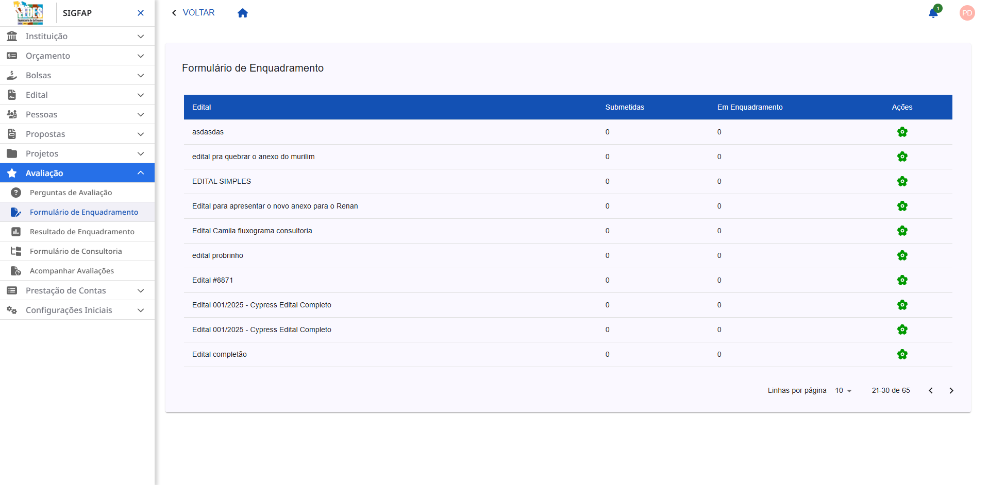989x485 pixels.
Task: Open enquadramento actions gear for asdasdas
Action: pyautogui.click(x=902, y=132)
